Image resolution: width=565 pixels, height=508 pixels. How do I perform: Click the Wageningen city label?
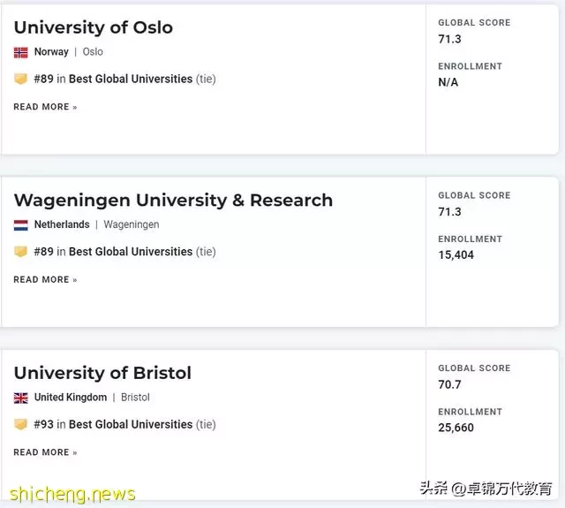(x=132, y=224)
